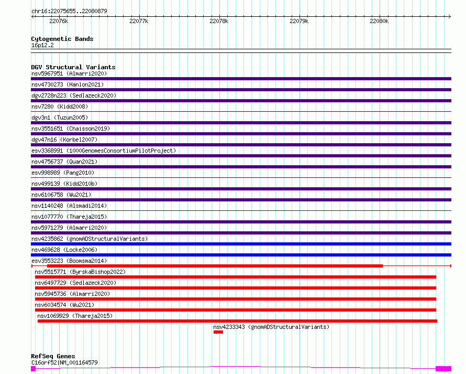This screenshot has height=374, width=466.
Task: Select nsv469628 (Locke2006) variant label
Action: coord(64,250)
